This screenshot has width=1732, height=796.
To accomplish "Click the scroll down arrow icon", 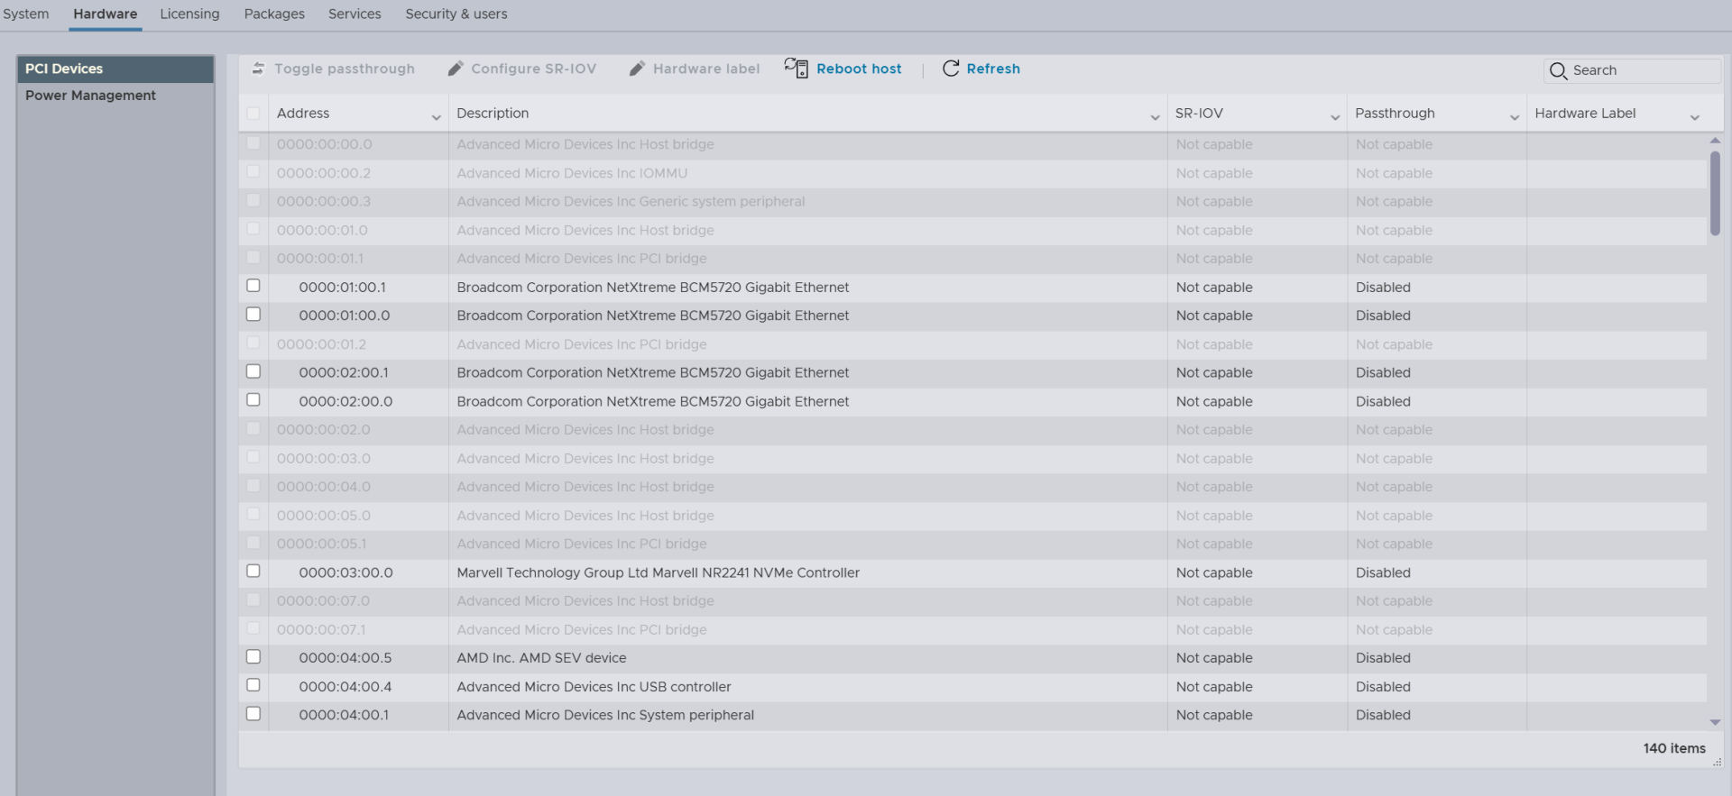I will [x=1715, y=722].
